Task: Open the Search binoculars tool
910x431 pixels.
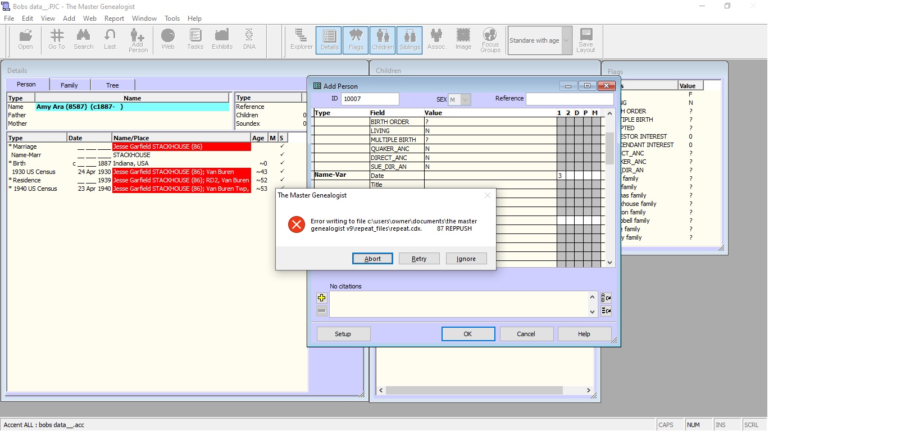Action: [84, 40]
